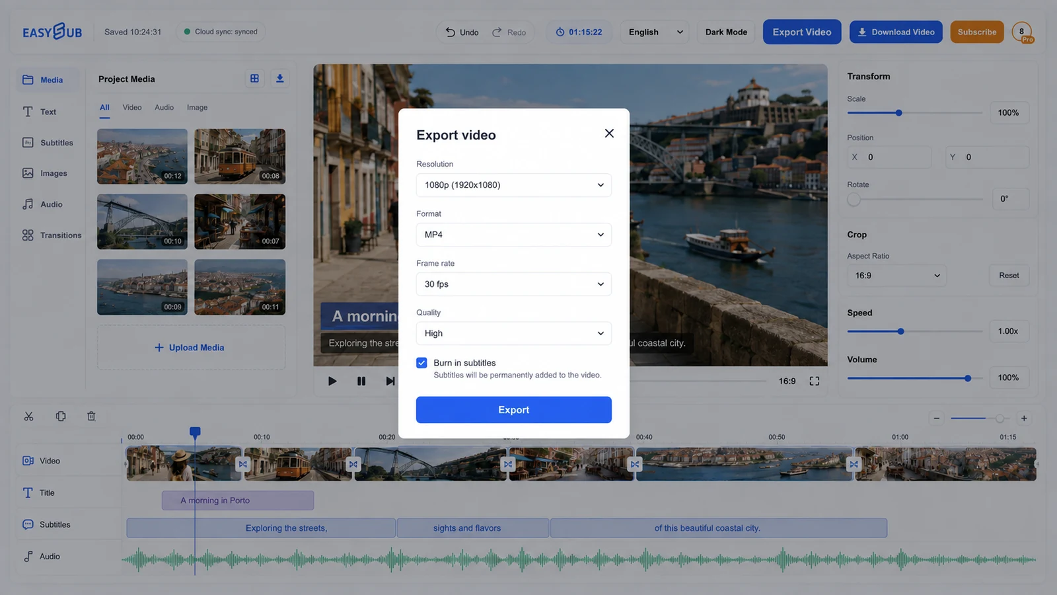This screenshot has height=595, width=1057.
Task: Select the yellow tram clip thumbnail 00:08
Action: [x=240, y=156]
